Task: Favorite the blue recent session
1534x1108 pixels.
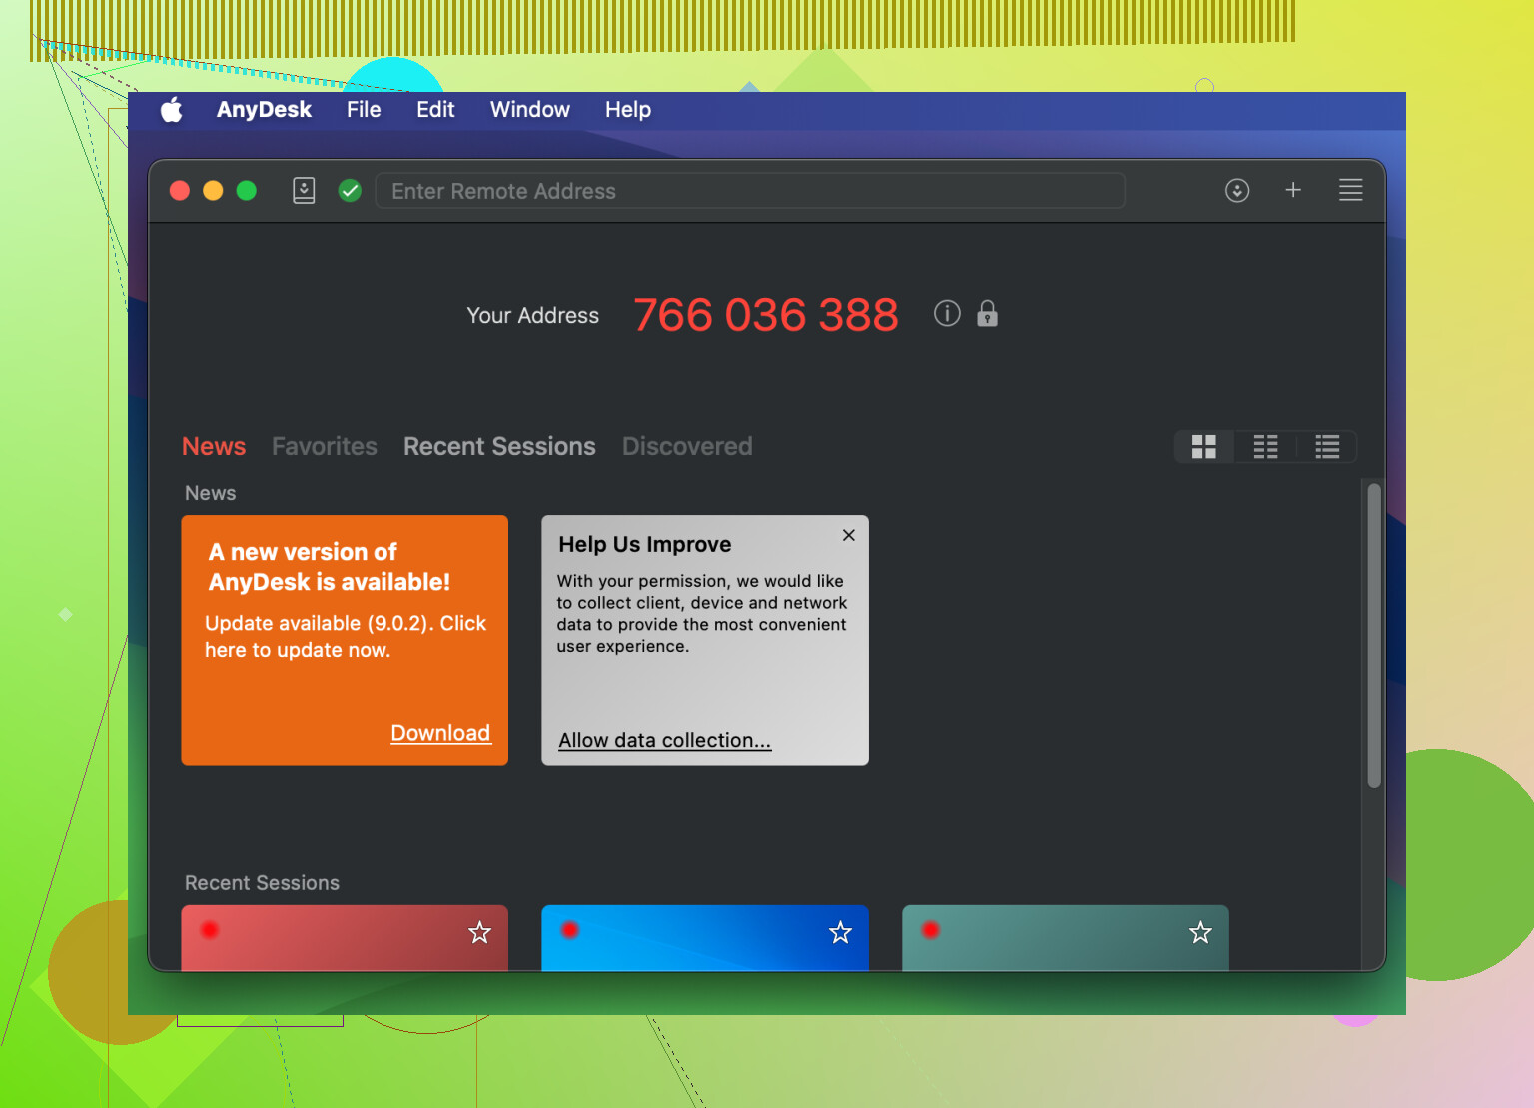Action: (x=841, y=933)
